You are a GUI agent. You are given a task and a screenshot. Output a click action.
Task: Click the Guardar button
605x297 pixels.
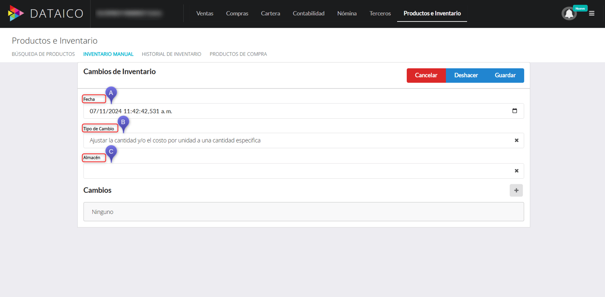[x=505, y=75]
